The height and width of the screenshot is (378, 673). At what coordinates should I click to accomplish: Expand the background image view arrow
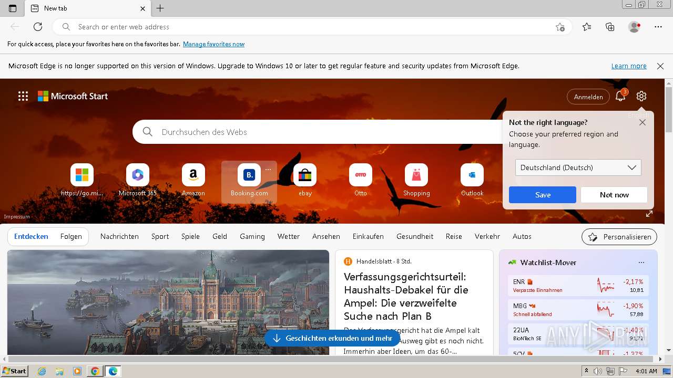click(649, 214)
